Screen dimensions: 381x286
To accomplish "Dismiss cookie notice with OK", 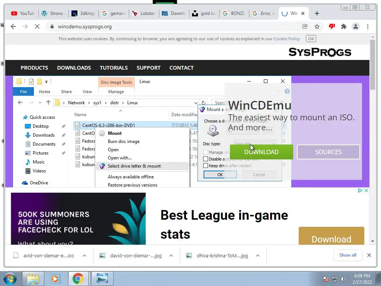I will (x=311, y=39).
